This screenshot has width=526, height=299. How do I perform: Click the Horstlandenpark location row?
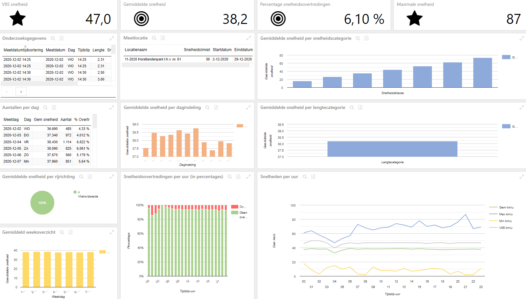coord(188,59)
